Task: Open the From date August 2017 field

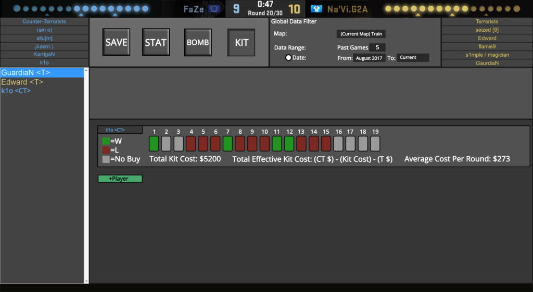Action: point(369,58)
